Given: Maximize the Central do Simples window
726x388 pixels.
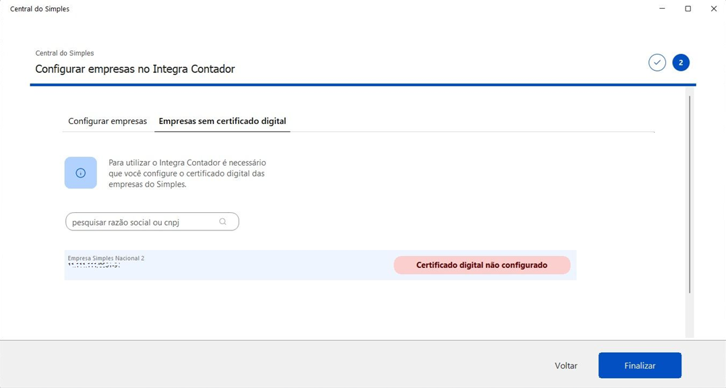Looking at the screenshot, I should coord(688,9).
